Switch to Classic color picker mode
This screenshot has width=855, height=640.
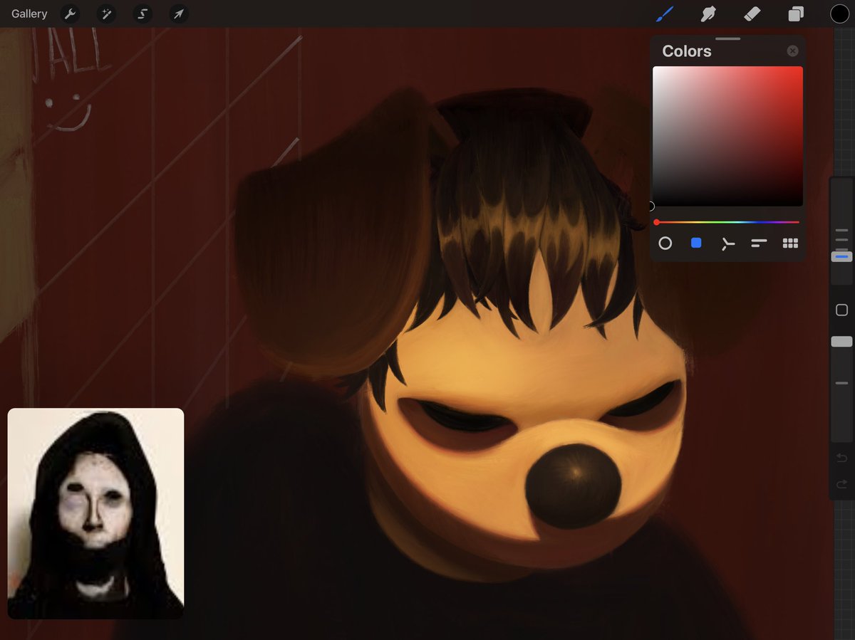(696, 243)
